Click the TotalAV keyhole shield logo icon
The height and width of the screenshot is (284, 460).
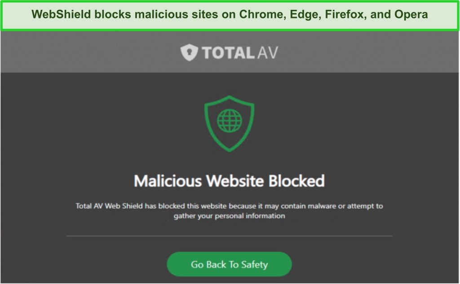click(x=189, y=52)
